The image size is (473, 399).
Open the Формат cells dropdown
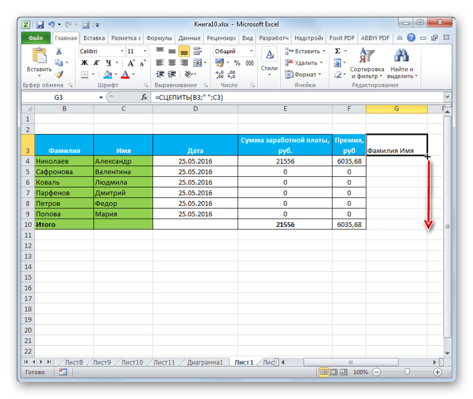pos(303,74)
